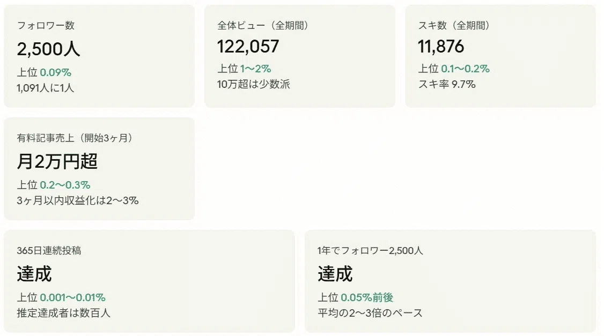Click the green 0.2〜0.3% percentage
Screen dimensions: 604x336
click(x=65, y=185)
